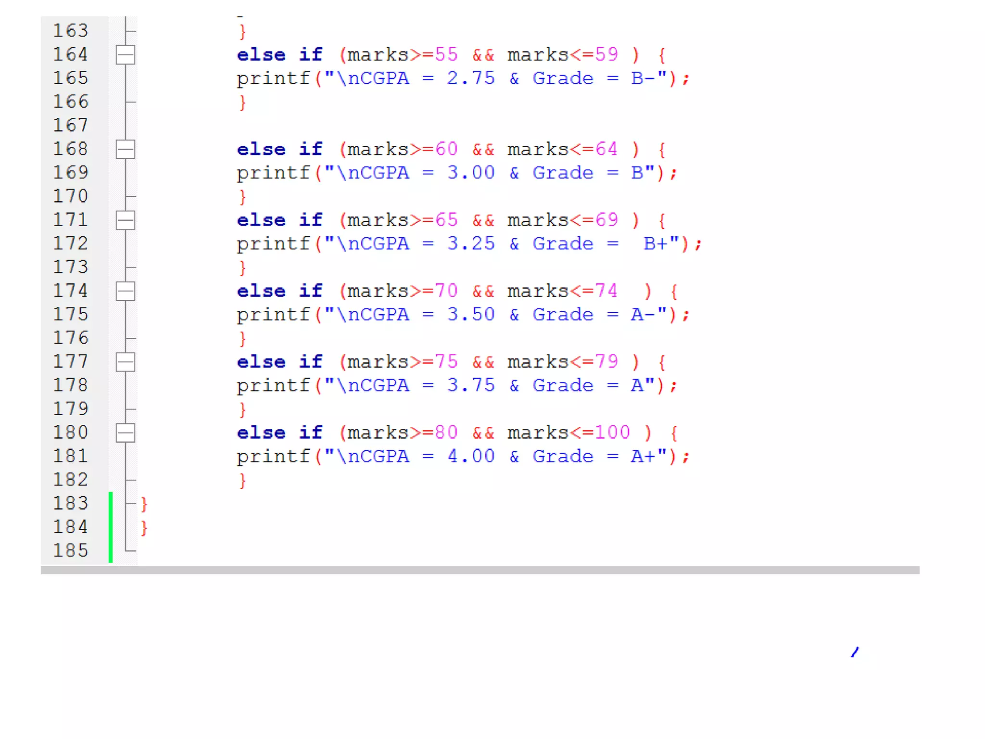Click the green change marker beside line 184
985x739 pixels.
[111, 527]
